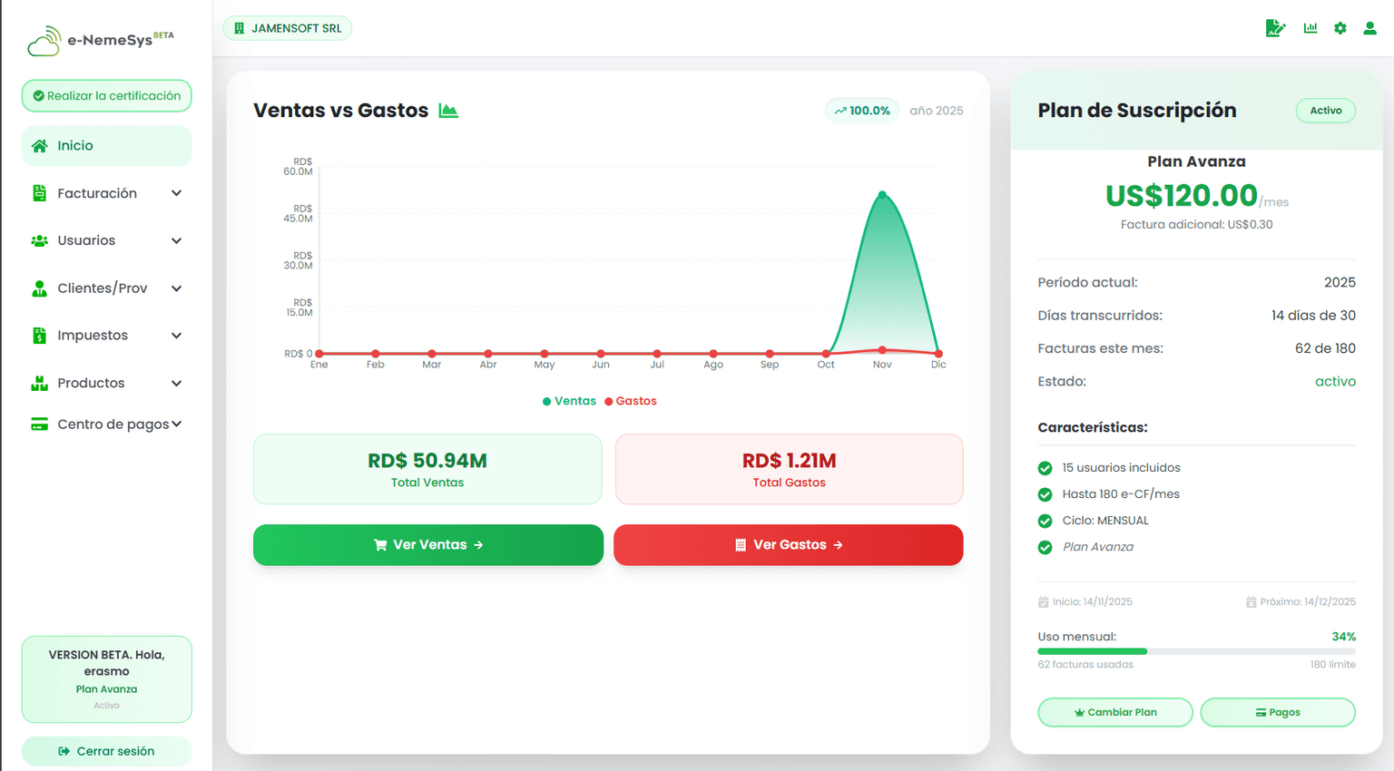Screen dimensions: 1394x771
Task: Click the checkmark next to 15 usuarios incluidos
Action: [1045, 468]
